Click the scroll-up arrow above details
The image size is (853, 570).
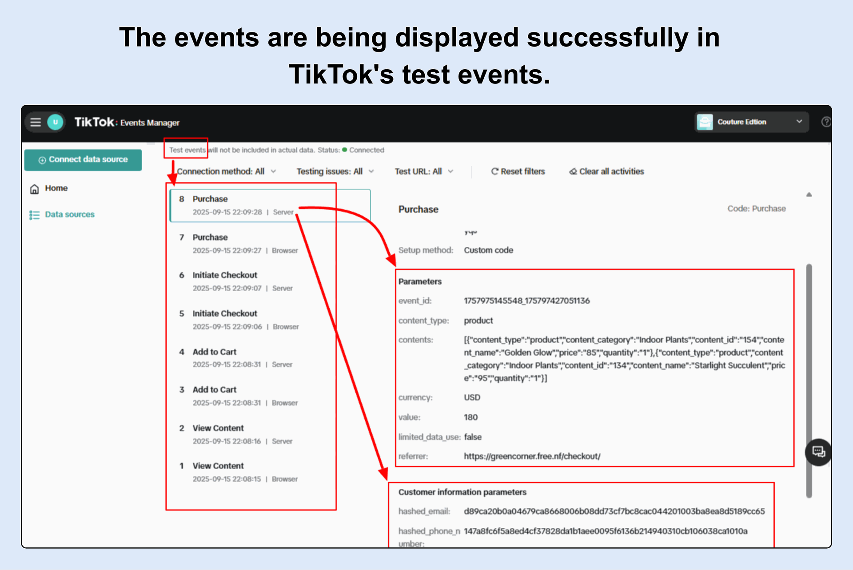coord(809,194)
